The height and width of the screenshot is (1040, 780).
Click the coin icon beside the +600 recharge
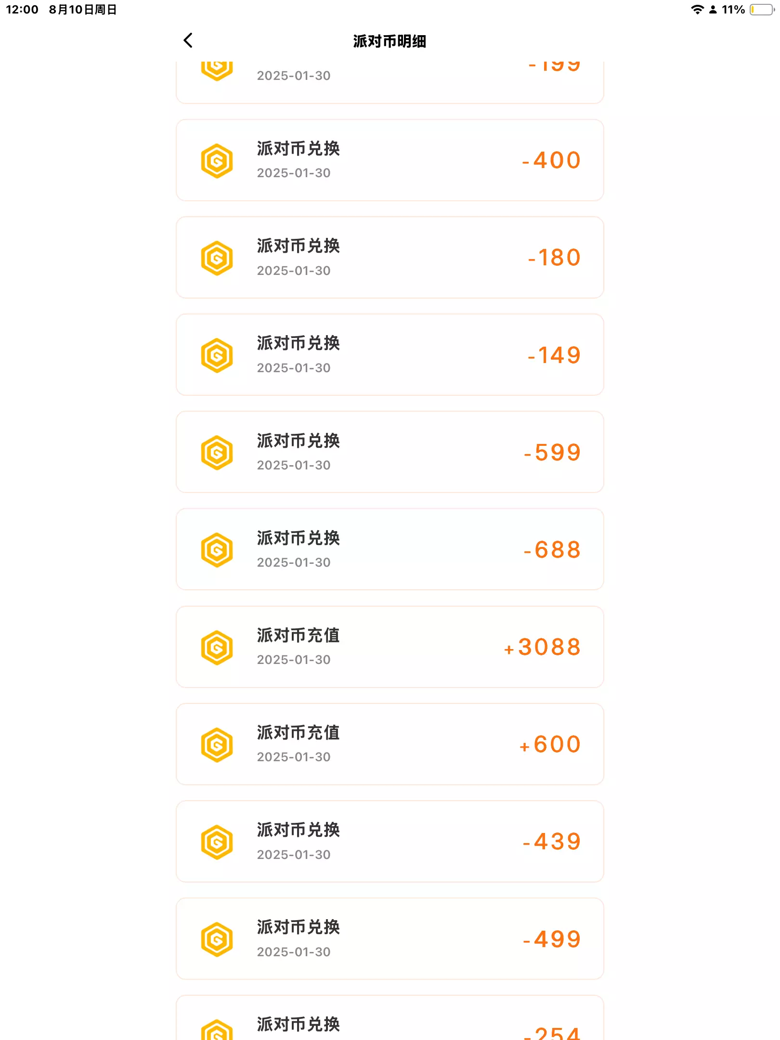(217, 745)
